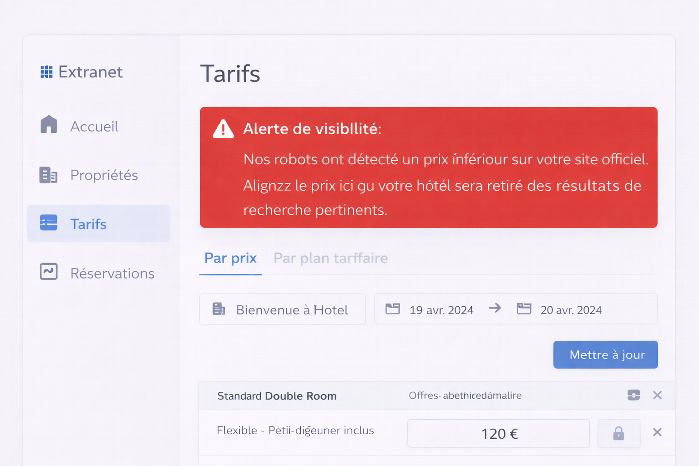
Task: Click the Extranet grid logo icon
Action: tap(46, 72)
